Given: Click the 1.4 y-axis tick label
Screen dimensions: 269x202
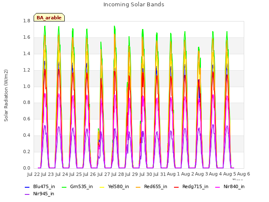Looking at the screenshot, I should (26, 53).
